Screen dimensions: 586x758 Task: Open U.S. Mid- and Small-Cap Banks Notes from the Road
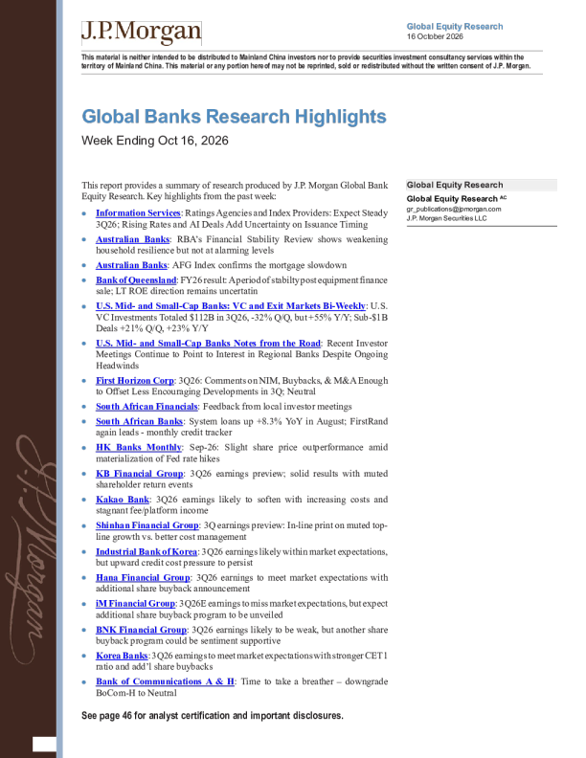[x=208, y=344]
